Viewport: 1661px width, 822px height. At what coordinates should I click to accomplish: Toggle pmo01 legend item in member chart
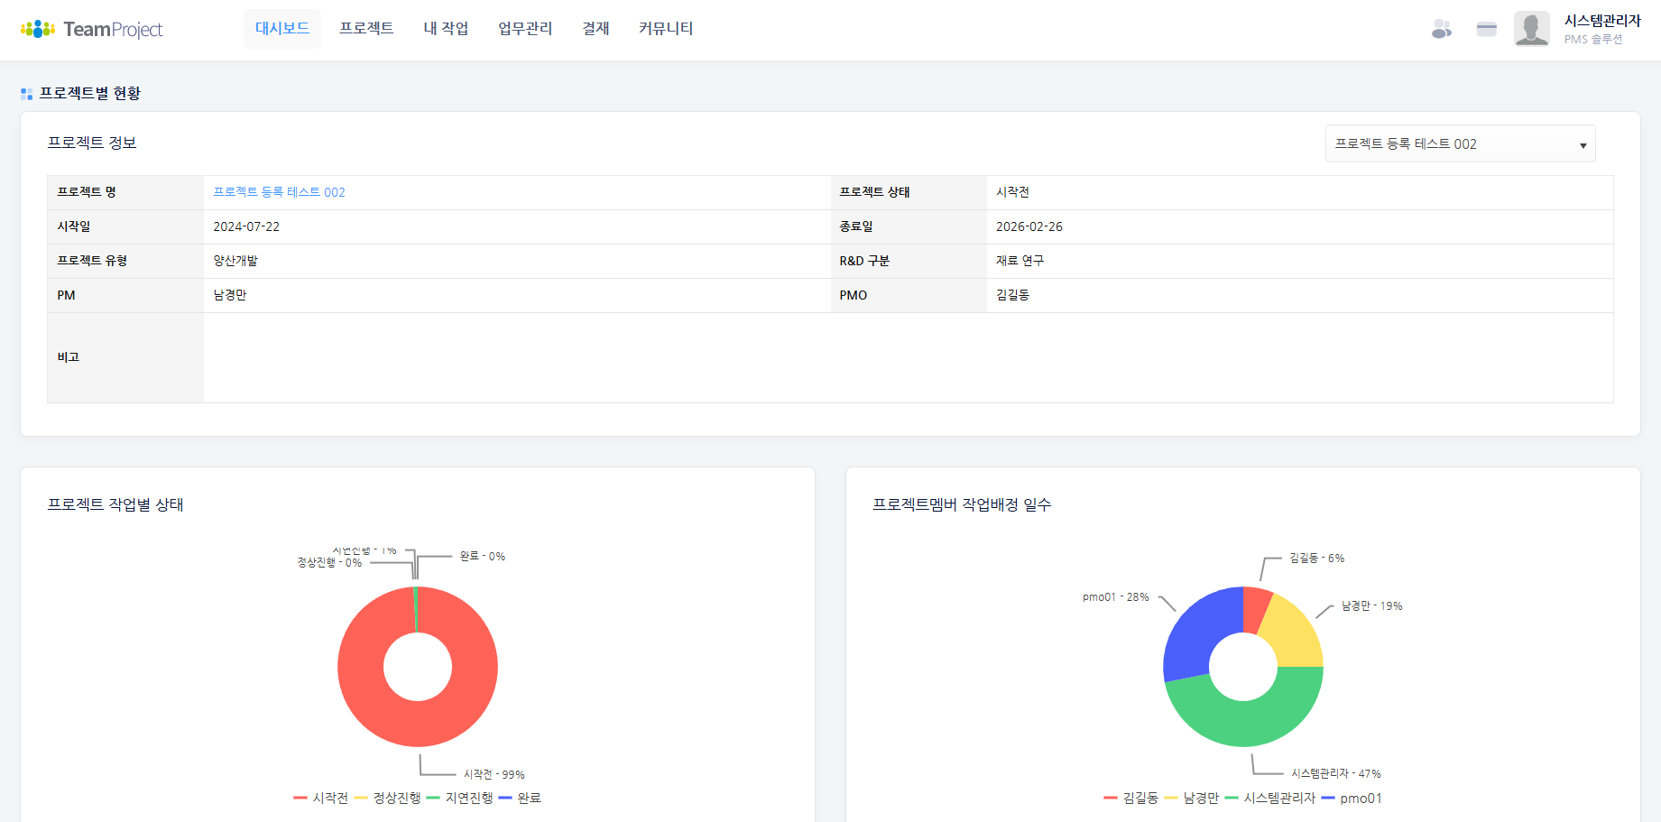(1352, 798)
